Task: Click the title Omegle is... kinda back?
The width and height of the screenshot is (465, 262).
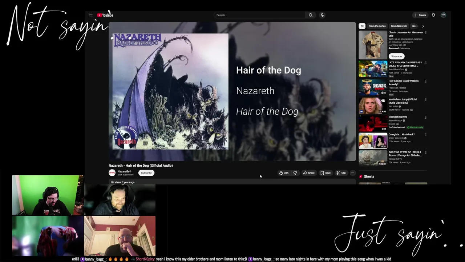Action: coord(401,134)
